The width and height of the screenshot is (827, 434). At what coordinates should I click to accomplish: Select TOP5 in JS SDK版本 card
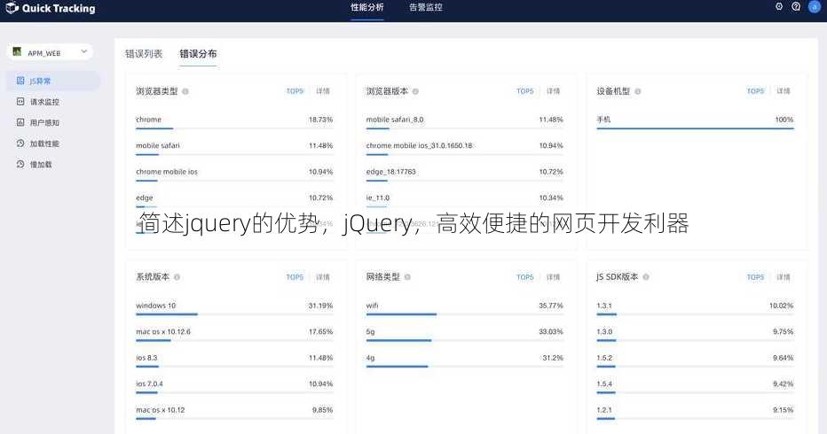point(755,277)
